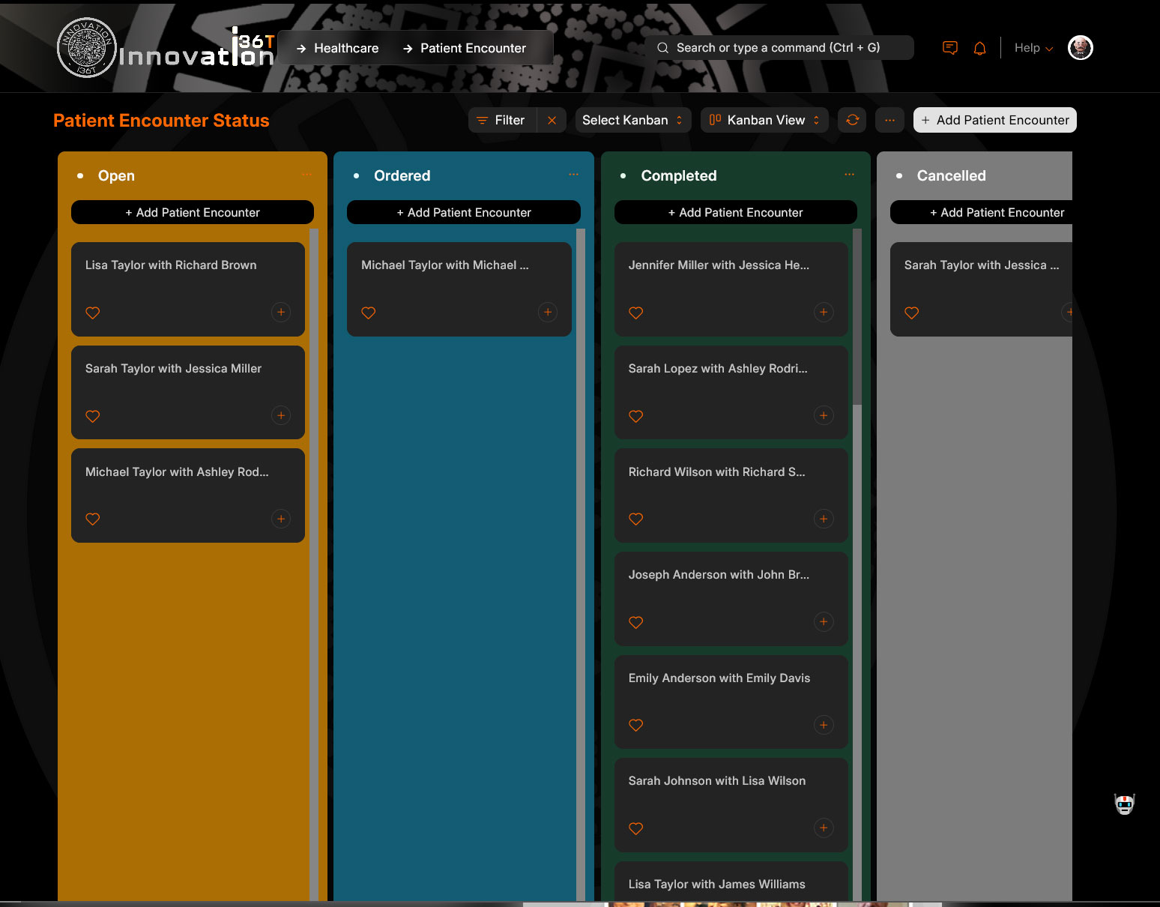Click the robot assistant icon
The width and height of the screenshot is (1160, 907).
pos(1124,804)
